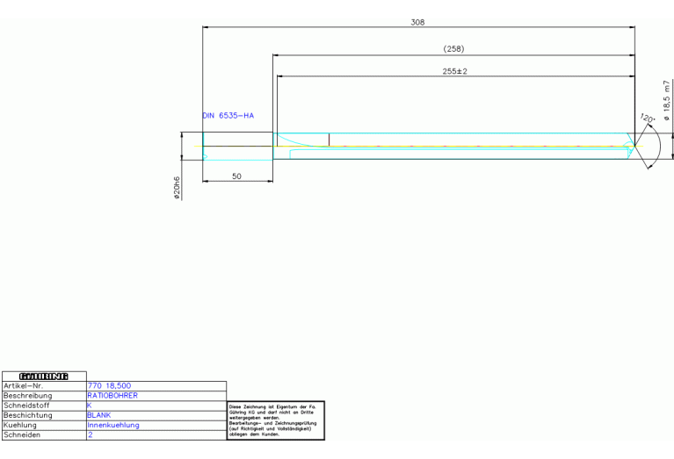Click the Schneidstoff value K
Screen dimensions: 674x459
pos(90,405)
